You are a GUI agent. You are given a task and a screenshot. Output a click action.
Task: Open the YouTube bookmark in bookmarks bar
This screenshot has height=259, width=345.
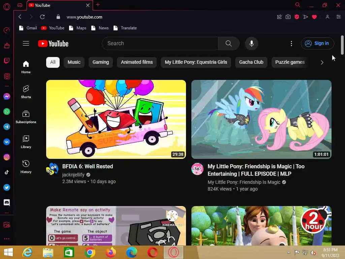pyautogui.click(x=53, y=28)
